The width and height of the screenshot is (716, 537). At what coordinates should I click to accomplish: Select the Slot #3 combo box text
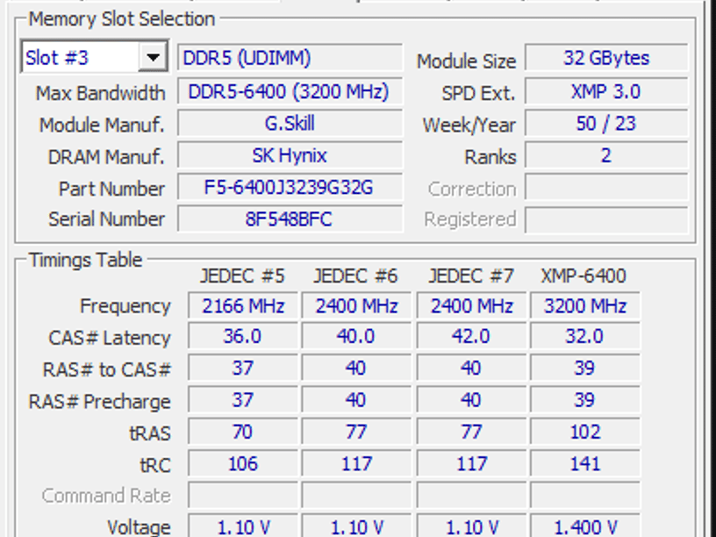click(x=57, y=58)
